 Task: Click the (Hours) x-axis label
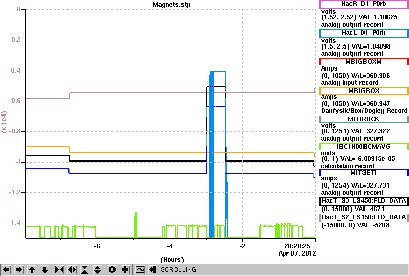point(172,260)
